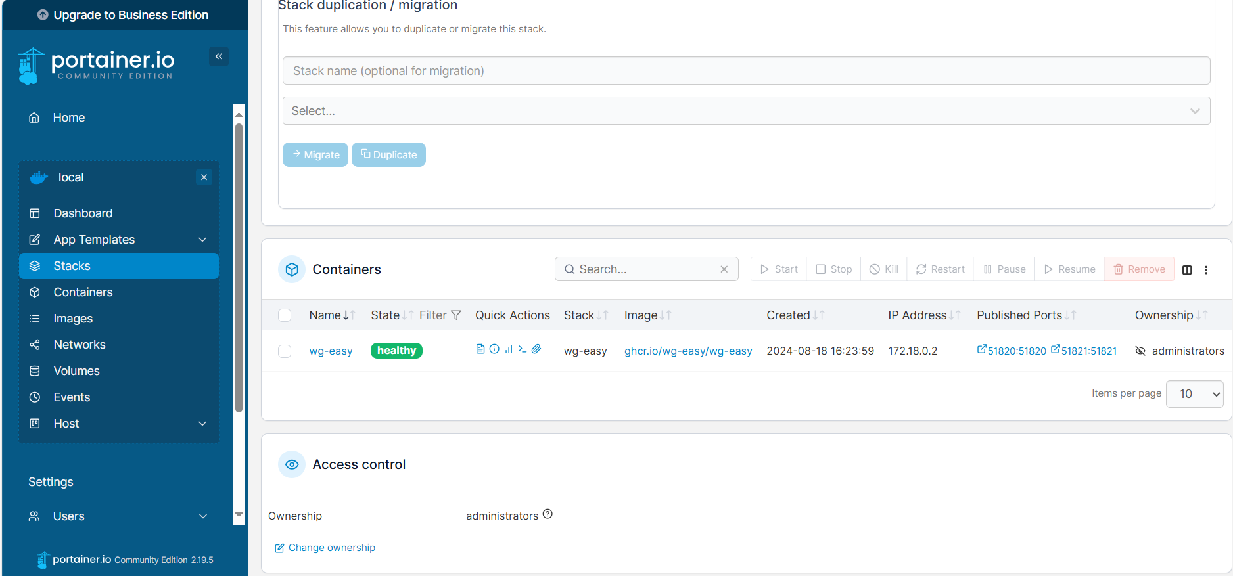Image resolution: width=1233 pixels, height=576 pixels.
Task: Collapse the sidebar with the double-chevron button
Action: pos(219,56)
